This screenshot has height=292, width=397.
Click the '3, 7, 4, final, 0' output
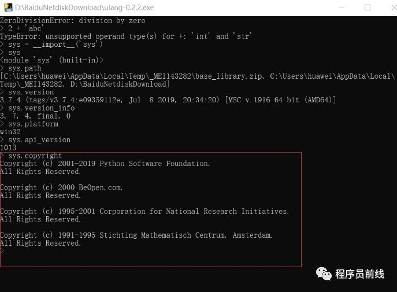35,116
